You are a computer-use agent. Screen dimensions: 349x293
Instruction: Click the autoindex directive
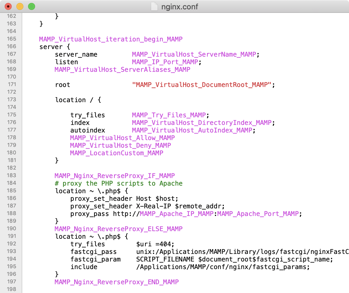[87, 130]
